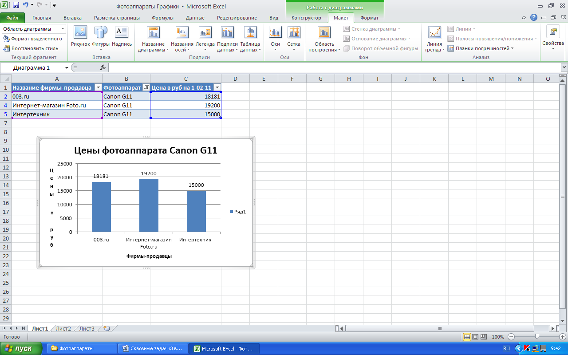Minimize the ribbon with the caret icon
The width and height of the screenshot is (568, 355).
tap(525, 18)
